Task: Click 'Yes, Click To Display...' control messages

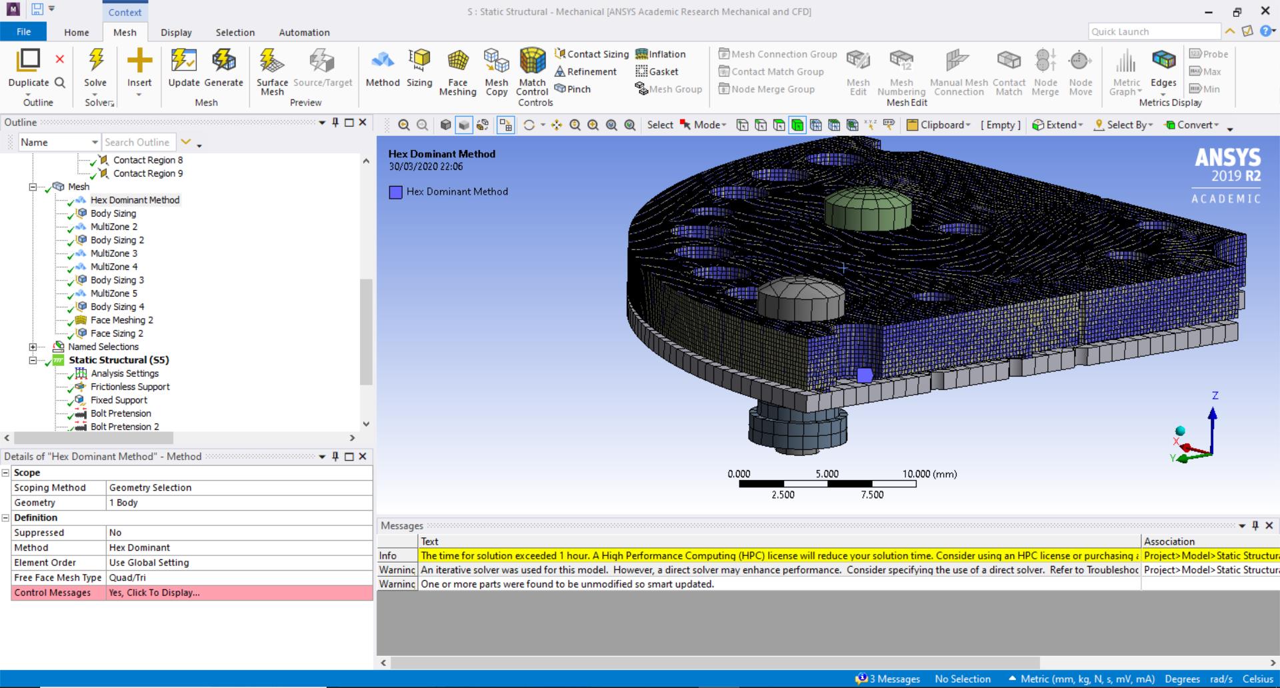Action: click(239, 593)
